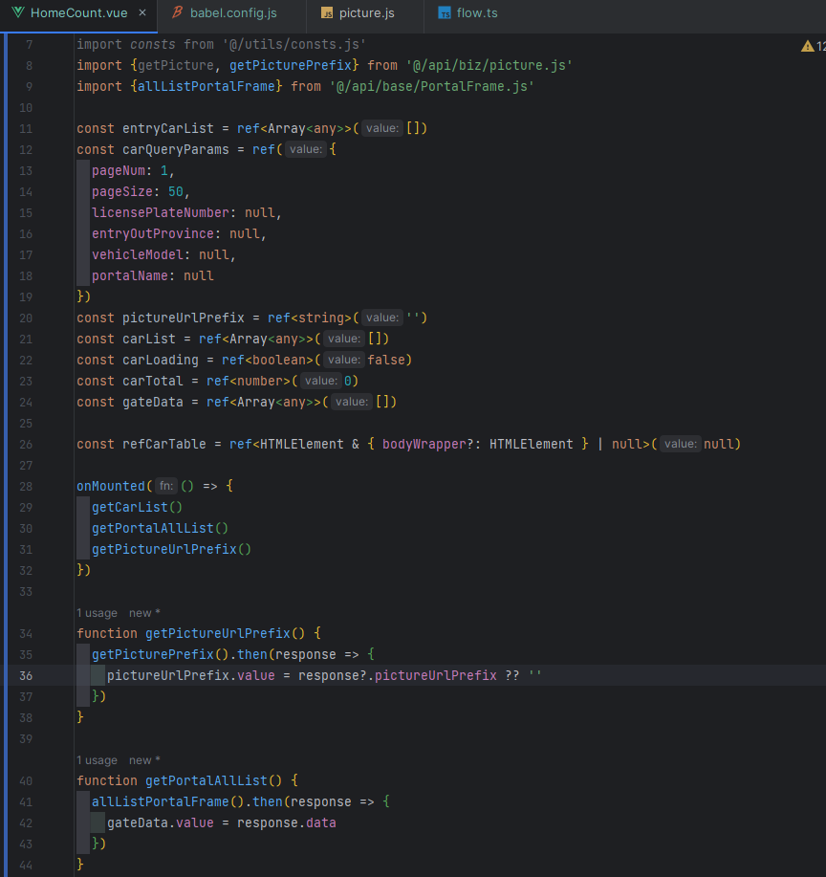Click 'new *' hint above getPortalAllList function

(144, 760)
